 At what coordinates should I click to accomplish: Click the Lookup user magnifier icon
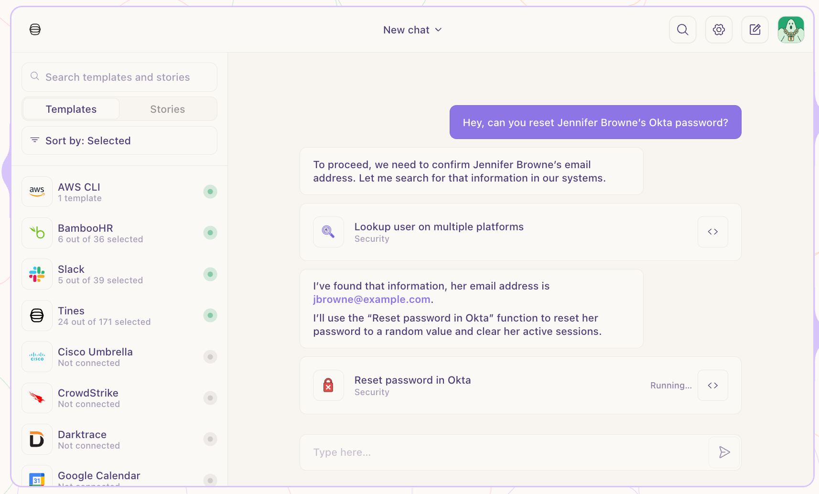[328, 232]
